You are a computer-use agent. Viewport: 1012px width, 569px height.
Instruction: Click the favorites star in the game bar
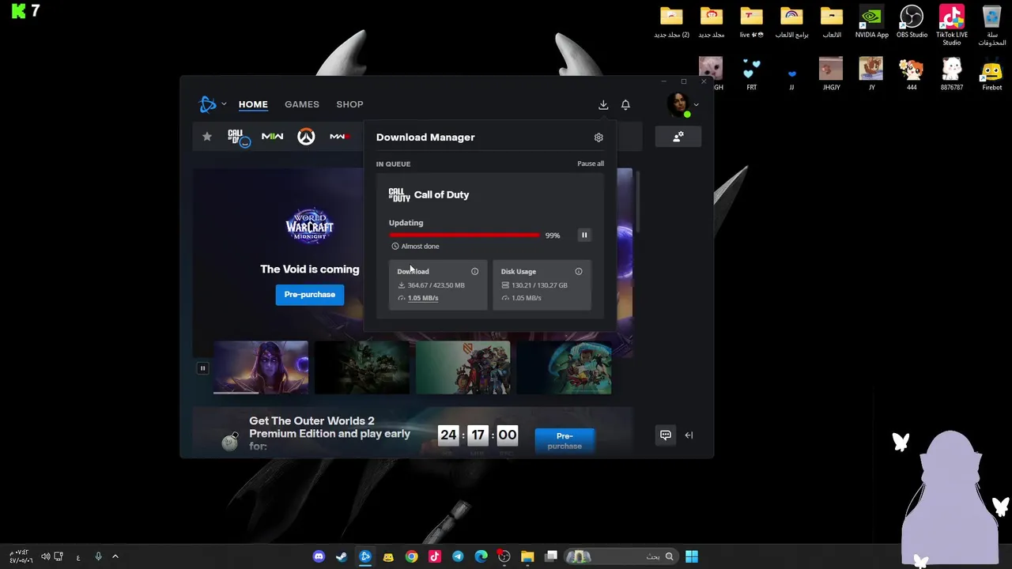(x=207, y=137)
